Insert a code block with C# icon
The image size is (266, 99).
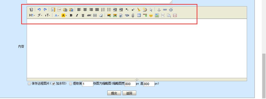click(x=59, y=10)
